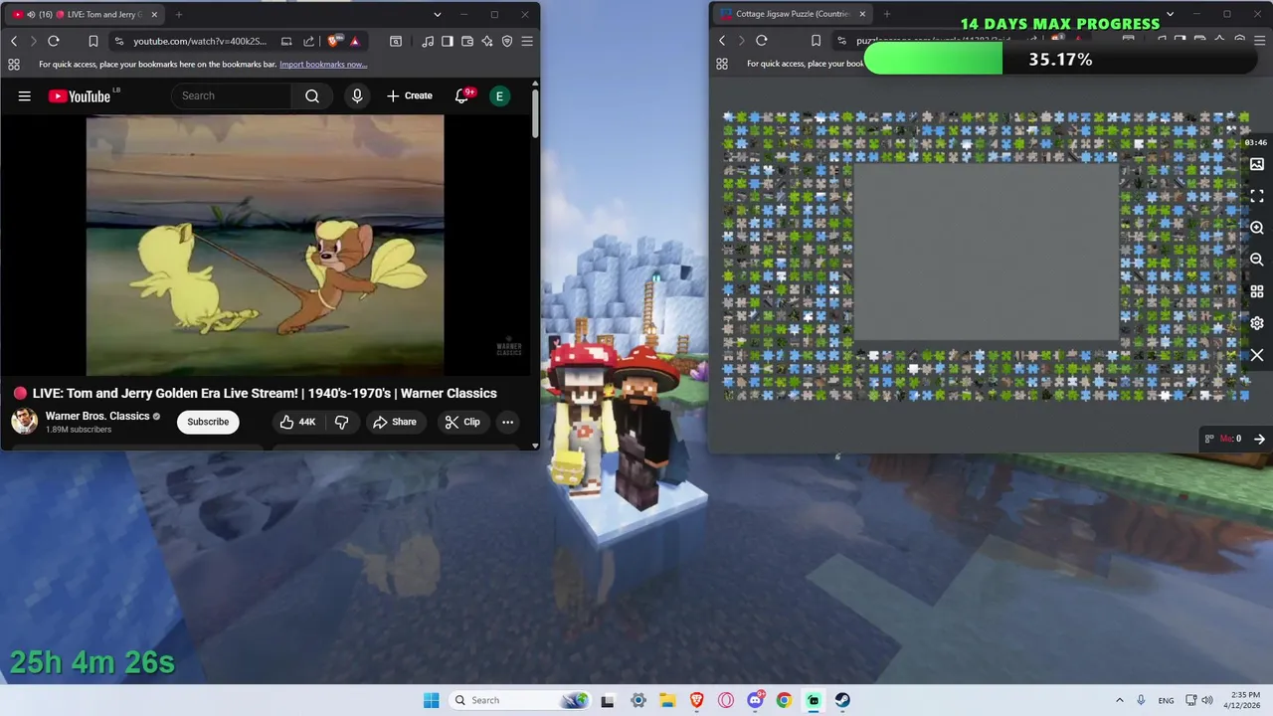Image resolution: width=1273 pixels, height=716 pixels.
Task: Close the Cottage Jigsaw Puzzle tab
Action: 862,14
